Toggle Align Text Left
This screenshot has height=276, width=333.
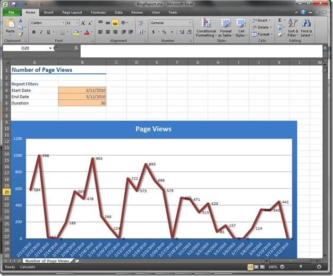[101, 32]
